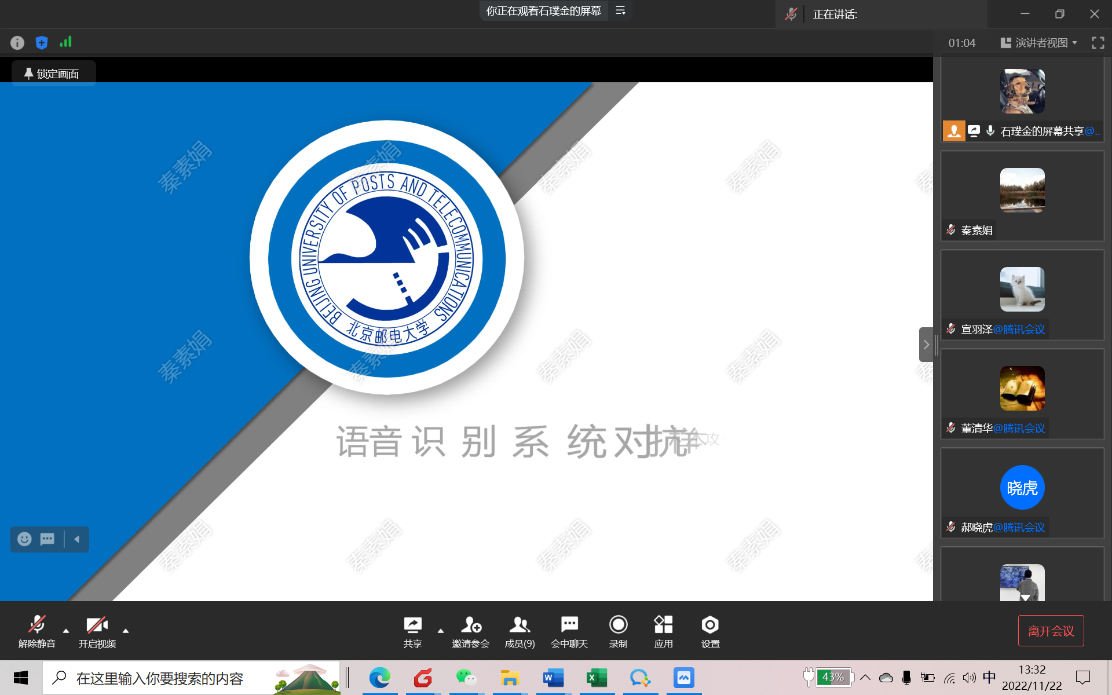Open the danmaku chat bubble icon
The height and width of the screenshot is (695, 1112).
pyautogui.click(x=47, y=539)
